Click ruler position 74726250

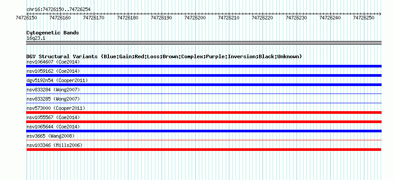click(363, 18)
